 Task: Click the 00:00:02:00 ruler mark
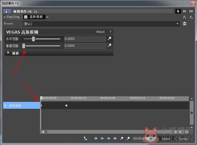[167, 98]
